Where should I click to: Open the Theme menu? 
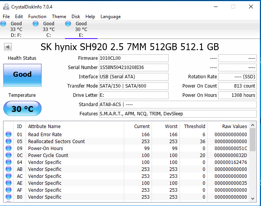(x=59, y=17)
